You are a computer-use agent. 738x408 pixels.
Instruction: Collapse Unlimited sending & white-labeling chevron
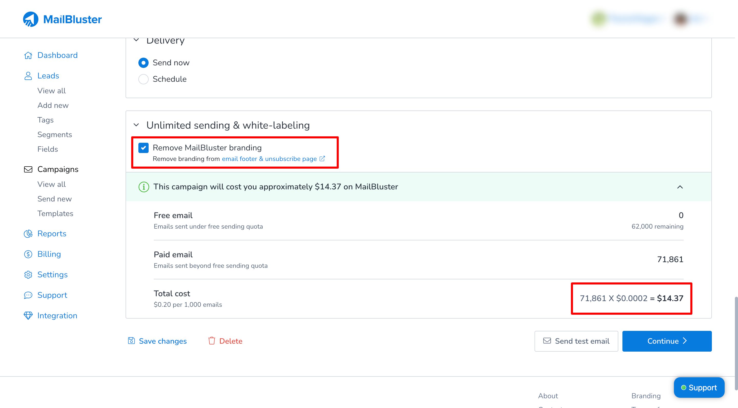[136, 125]
